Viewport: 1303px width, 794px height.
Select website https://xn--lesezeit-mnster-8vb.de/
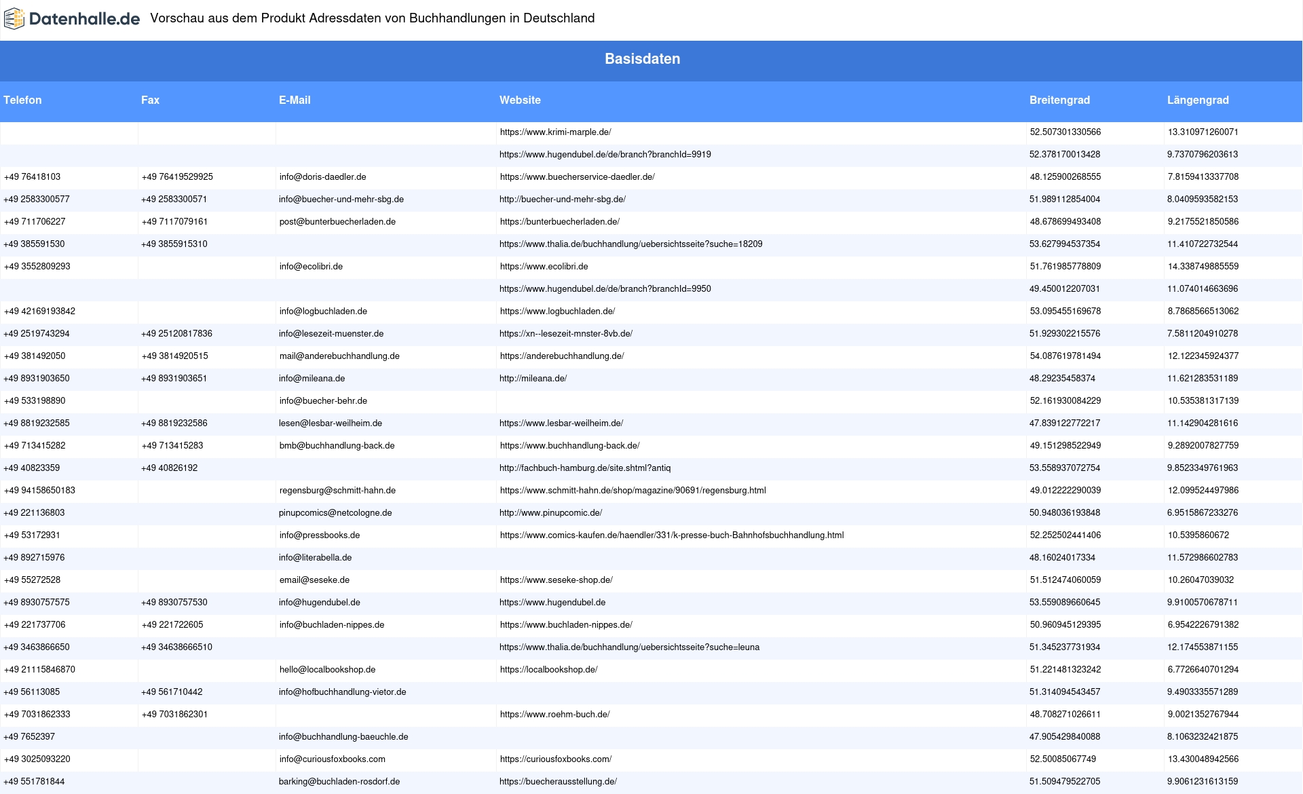(566, 334)
